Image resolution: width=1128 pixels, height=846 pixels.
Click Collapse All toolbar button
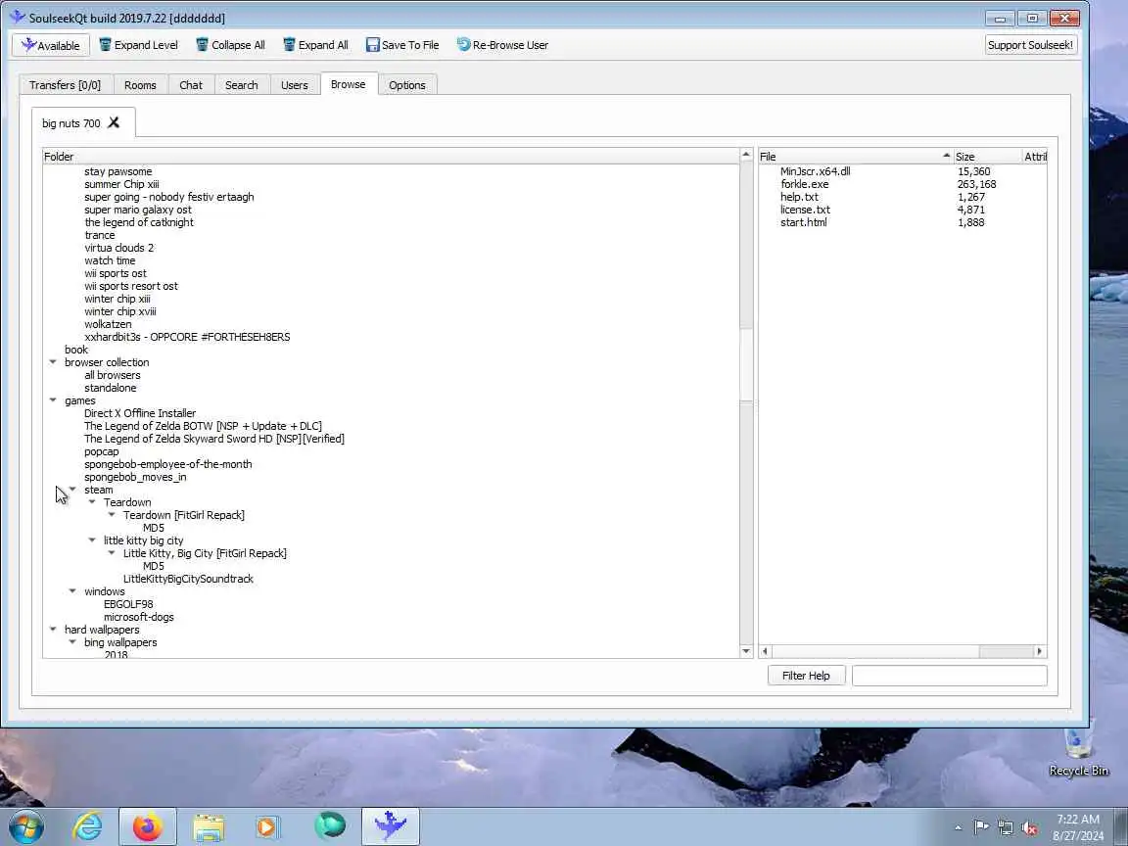point(231,45)
